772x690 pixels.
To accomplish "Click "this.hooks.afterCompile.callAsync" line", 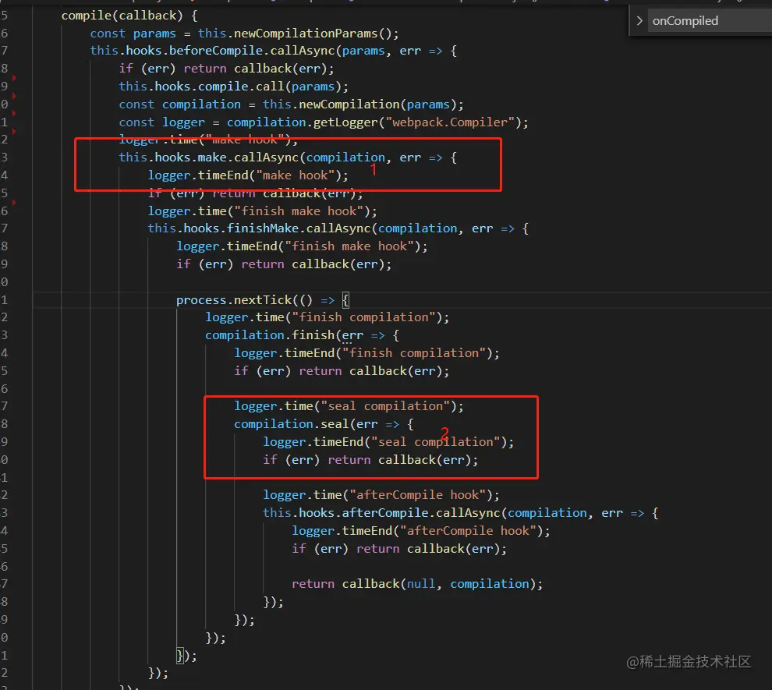I will click(x=460, y=513).
